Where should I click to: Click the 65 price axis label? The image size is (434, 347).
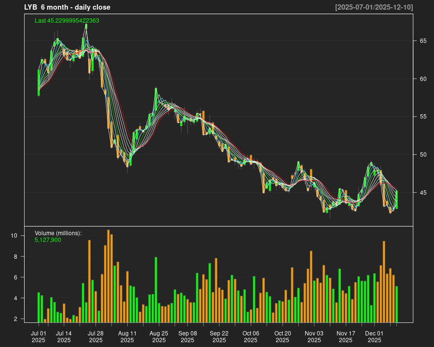[423, 41]
